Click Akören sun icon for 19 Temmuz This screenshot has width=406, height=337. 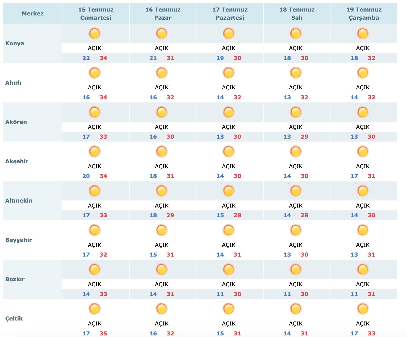(x=363, y=112)
